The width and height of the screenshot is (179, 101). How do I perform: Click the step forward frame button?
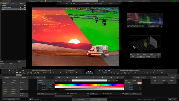[x=103, y=78]
